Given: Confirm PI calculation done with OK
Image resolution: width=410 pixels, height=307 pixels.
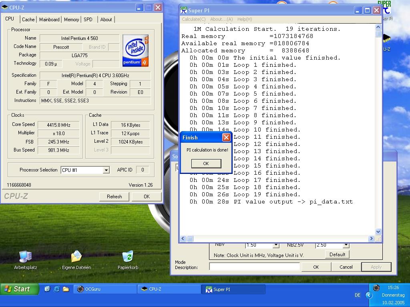Looking at the screenshot, I should pyautogui.click(x=206, y=163).
